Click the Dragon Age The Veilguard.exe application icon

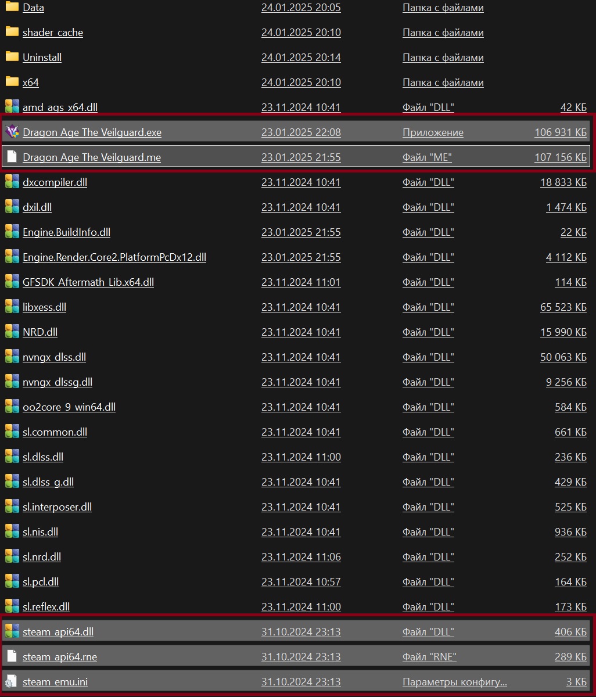pos(12,132)
